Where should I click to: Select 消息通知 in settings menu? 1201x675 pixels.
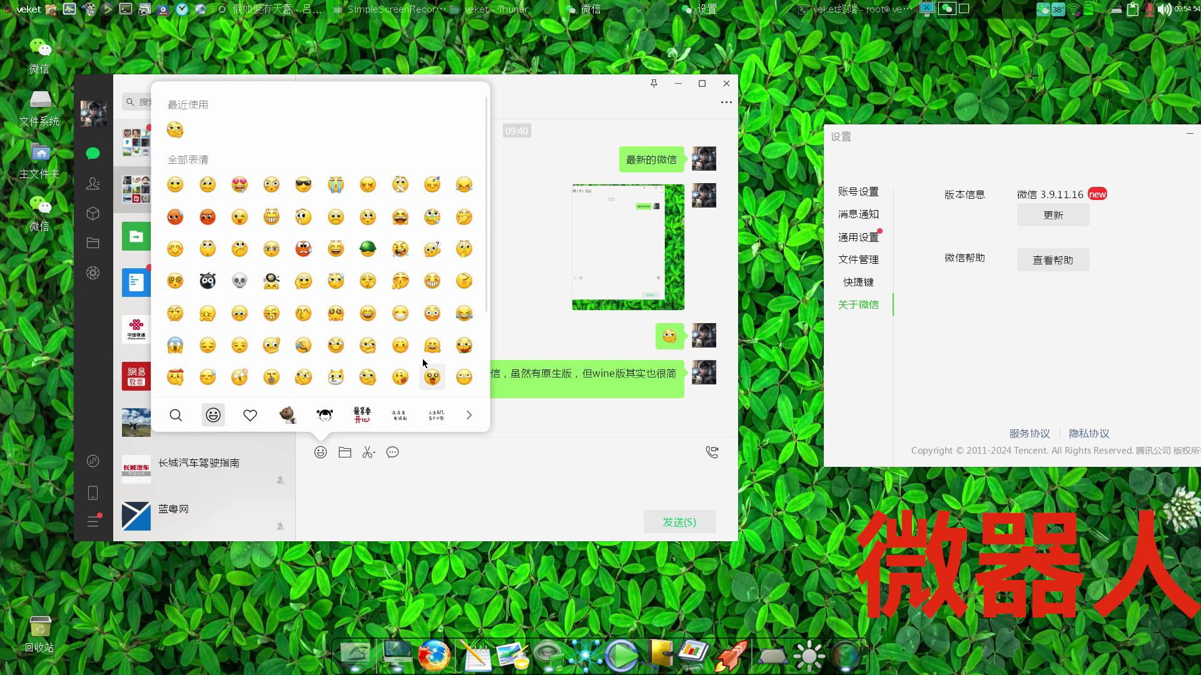(x=859, y=214)
